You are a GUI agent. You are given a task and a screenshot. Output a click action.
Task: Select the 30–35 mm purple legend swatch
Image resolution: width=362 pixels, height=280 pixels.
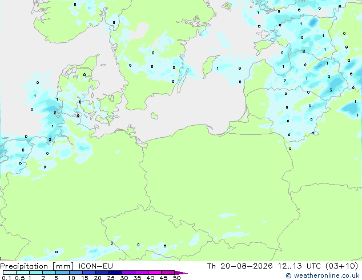[x=128, y=273]
